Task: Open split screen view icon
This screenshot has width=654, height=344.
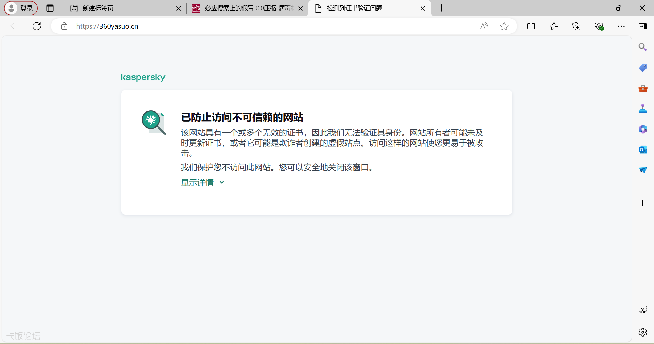Action: 531,26
